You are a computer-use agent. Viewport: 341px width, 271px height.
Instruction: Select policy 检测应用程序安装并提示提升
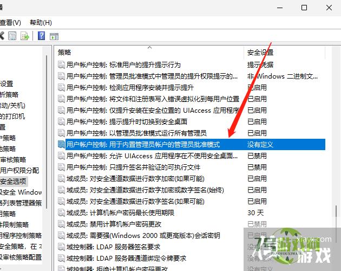point(130,87)
